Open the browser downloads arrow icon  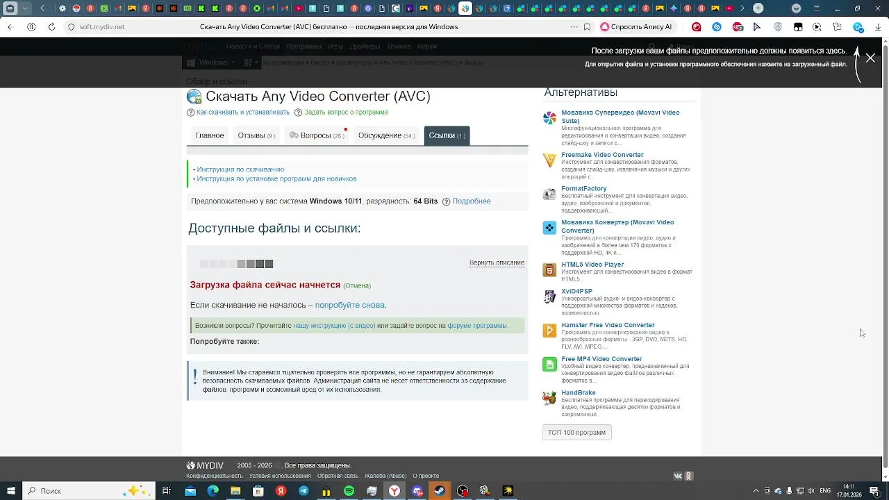(877, 27)
